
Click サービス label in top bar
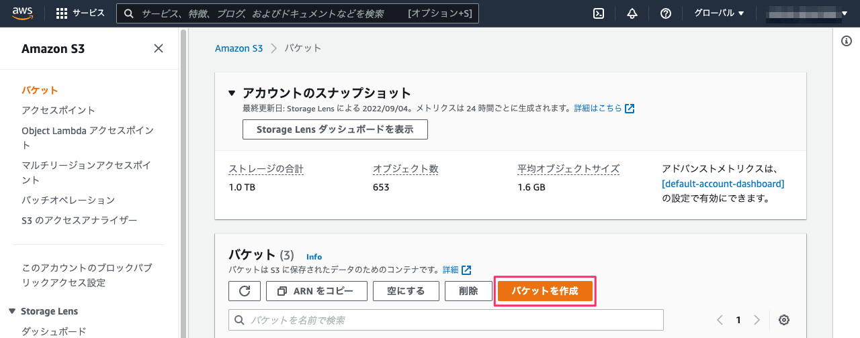coord(88,13)
